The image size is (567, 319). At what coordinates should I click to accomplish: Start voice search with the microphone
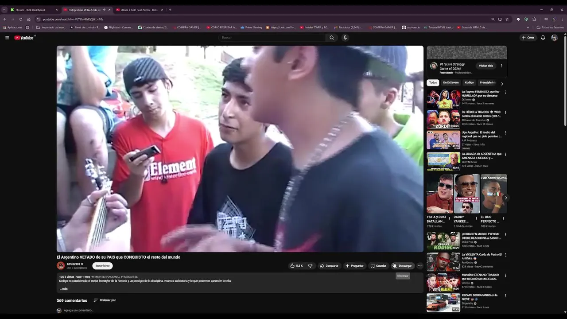[x=345, y=38]
